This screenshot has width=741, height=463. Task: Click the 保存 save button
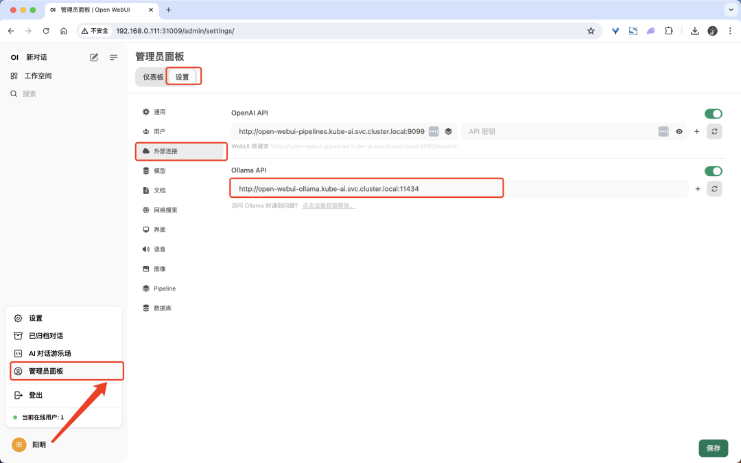click(713, 448)
